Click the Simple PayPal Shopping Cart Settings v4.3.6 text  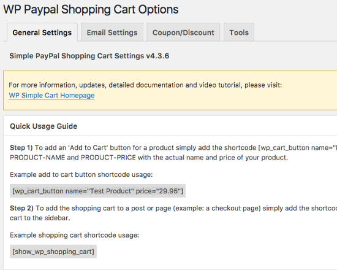point(89,56)
